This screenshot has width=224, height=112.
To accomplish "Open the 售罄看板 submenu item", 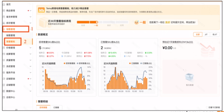I will pos(11,42).
